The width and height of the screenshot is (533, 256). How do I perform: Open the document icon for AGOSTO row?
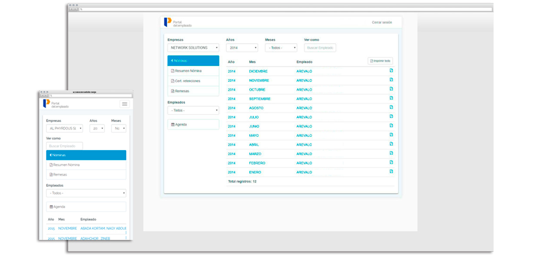tap(391, 107)
